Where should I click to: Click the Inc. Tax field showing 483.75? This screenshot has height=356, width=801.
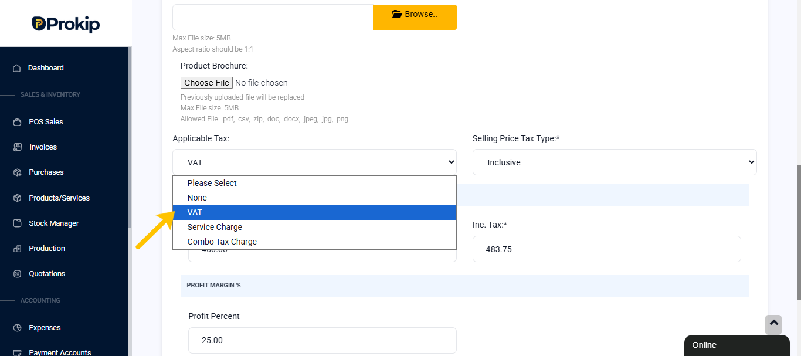point(607,249)
